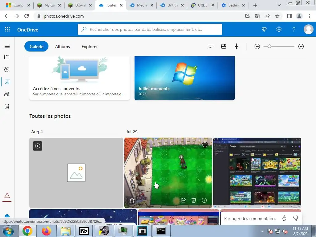
Task: Click the muted volume tray icon
Action: coord(285,231)
